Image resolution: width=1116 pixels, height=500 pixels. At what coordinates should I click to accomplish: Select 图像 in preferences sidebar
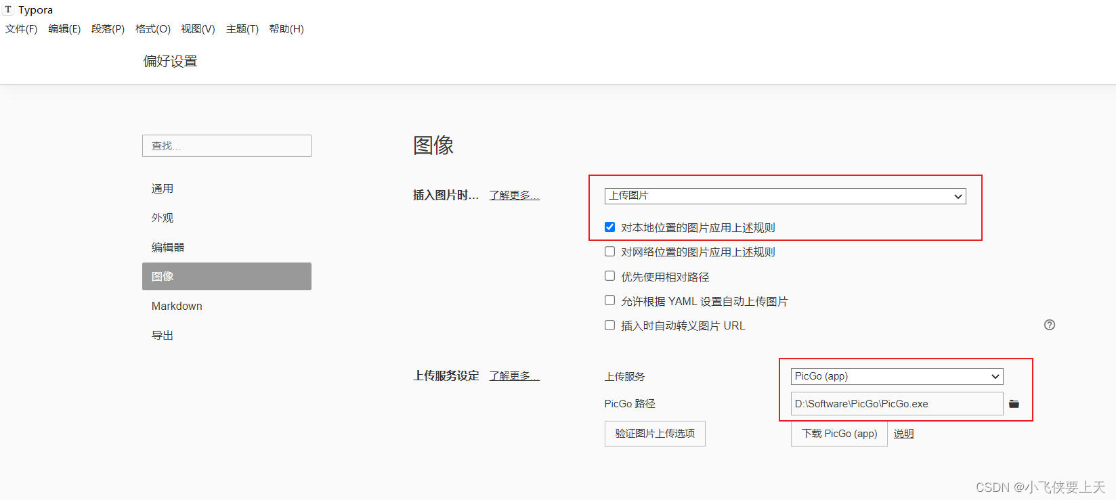(x=227, y=276)
